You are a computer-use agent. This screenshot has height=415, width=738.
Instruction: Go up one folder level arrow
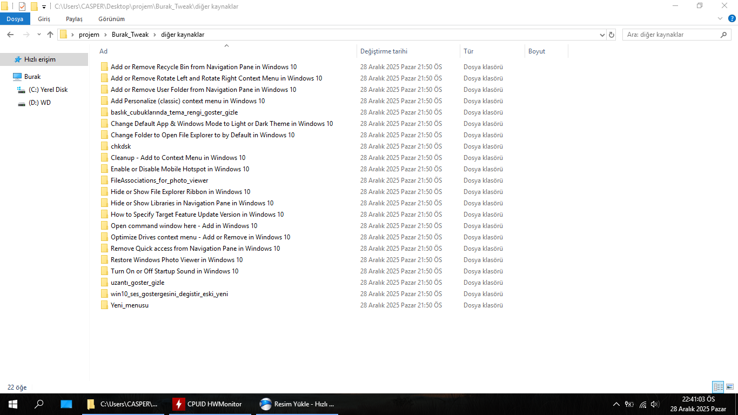[50, 35]
